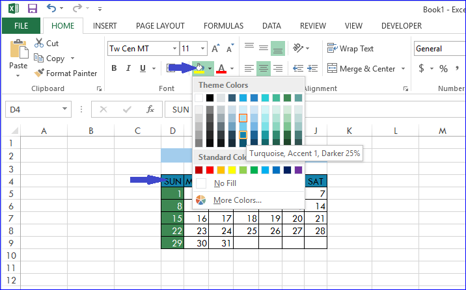
Task: Open the Customize Quick Access Toolbar menu
Action: click(x=100, y=9)
